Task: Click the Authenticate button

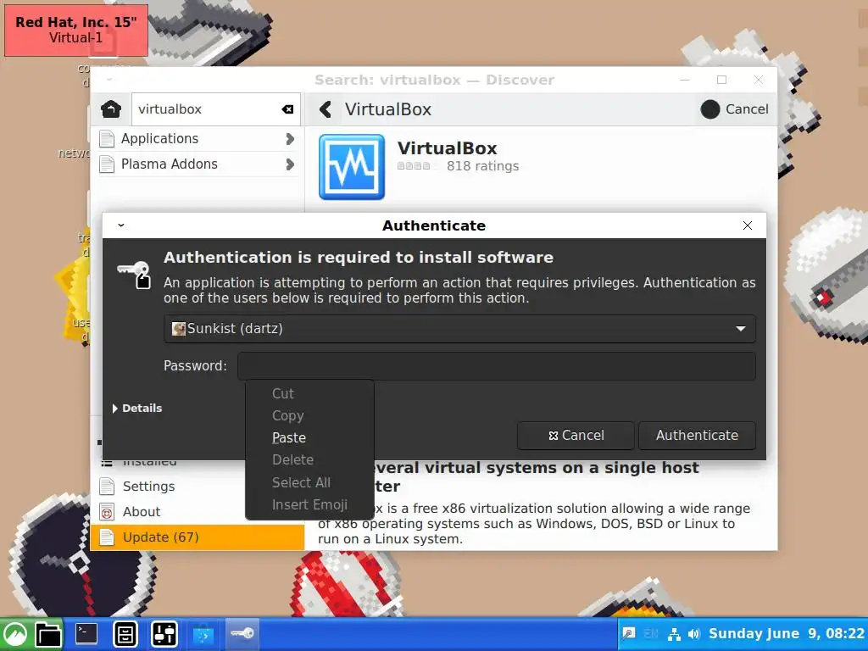Action: (x=697, y=435)
